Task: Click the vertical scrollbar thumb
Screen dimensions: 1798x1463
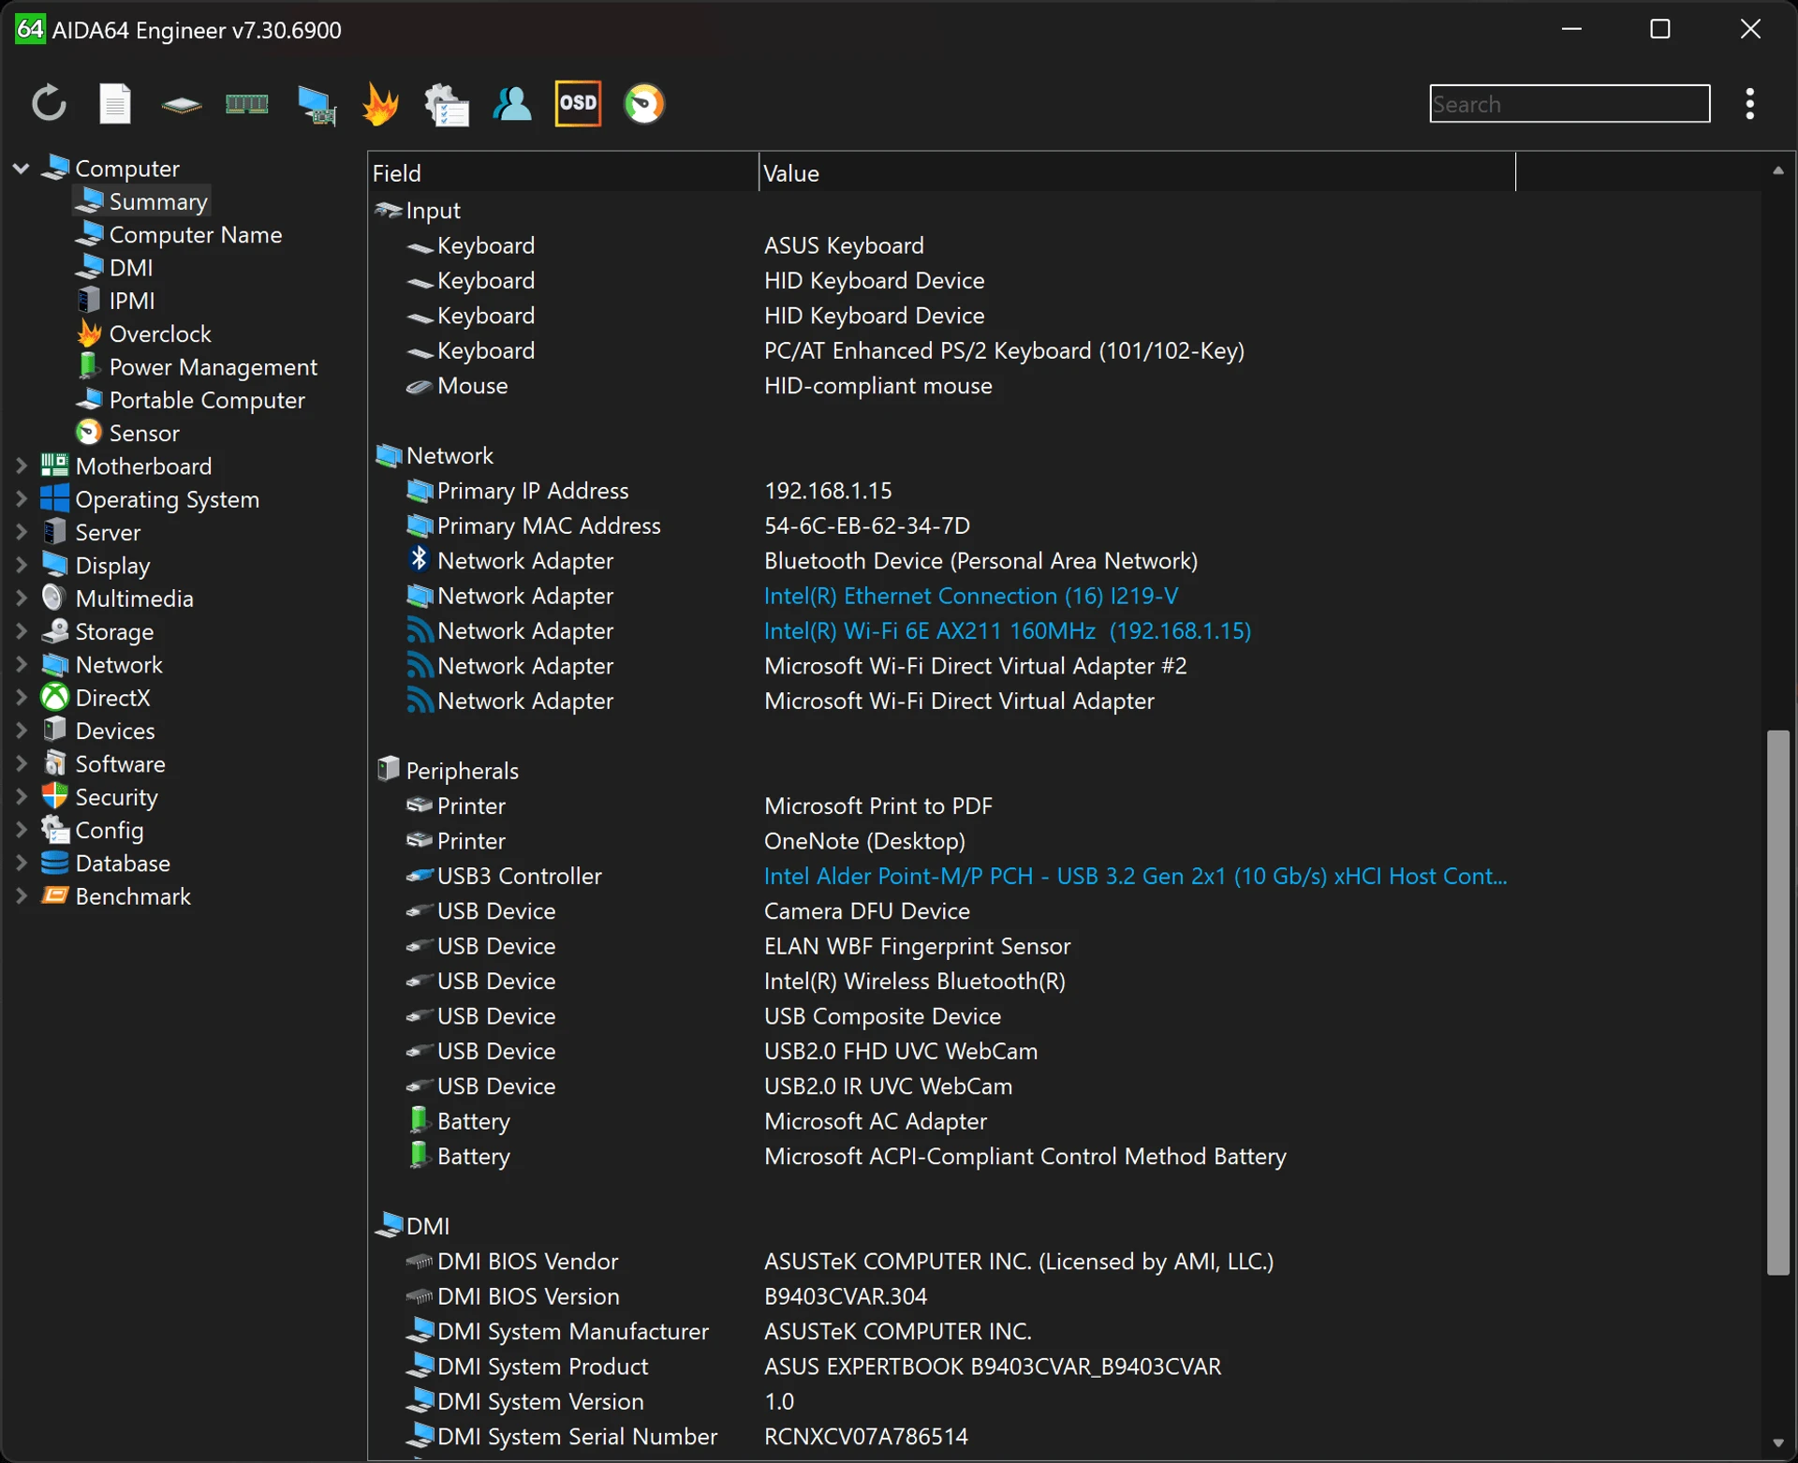Action: coord(1777,1002)
